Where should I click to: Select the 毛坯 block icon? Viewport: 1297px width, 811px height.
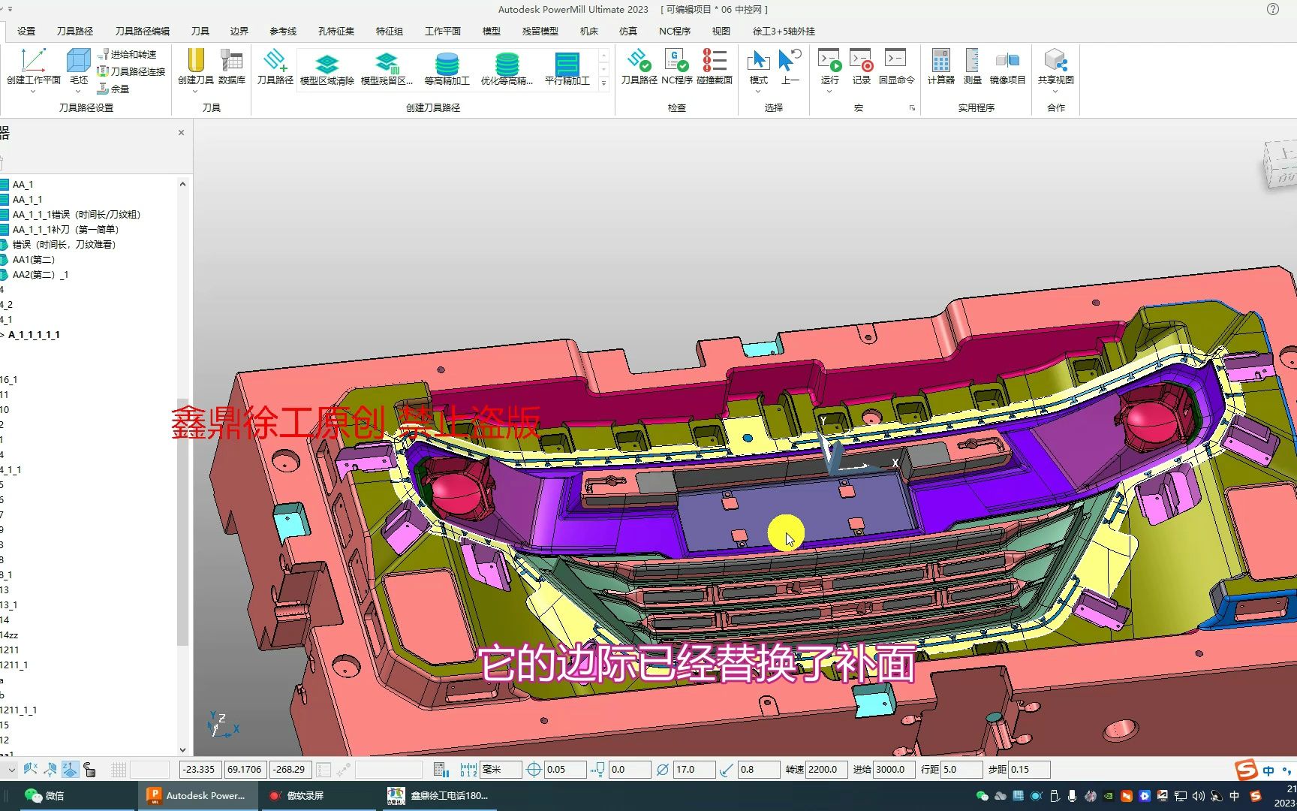78,60
